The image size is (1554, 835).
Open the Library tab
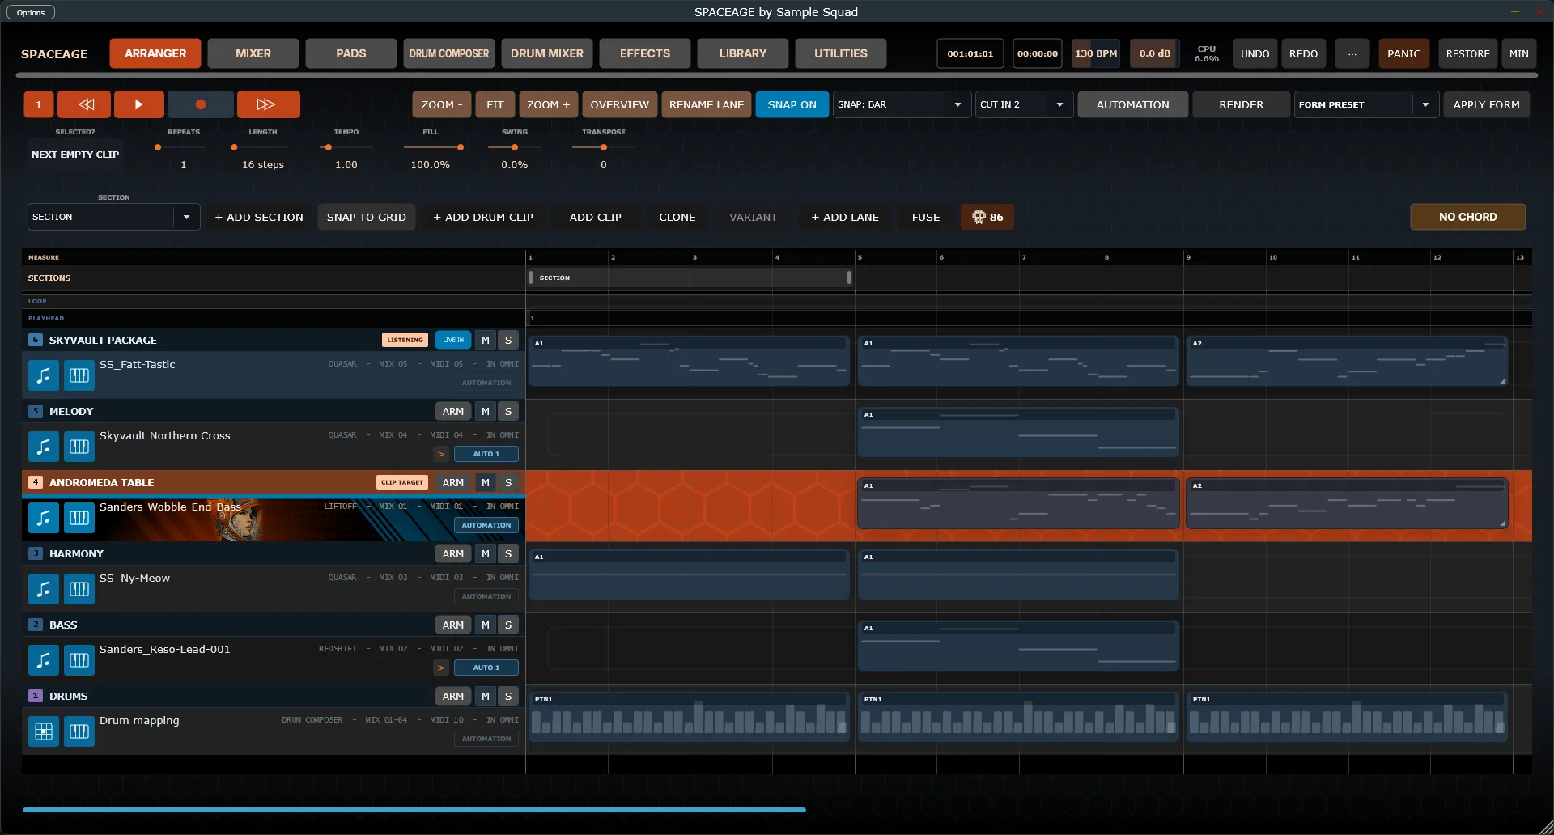[743, 53]
